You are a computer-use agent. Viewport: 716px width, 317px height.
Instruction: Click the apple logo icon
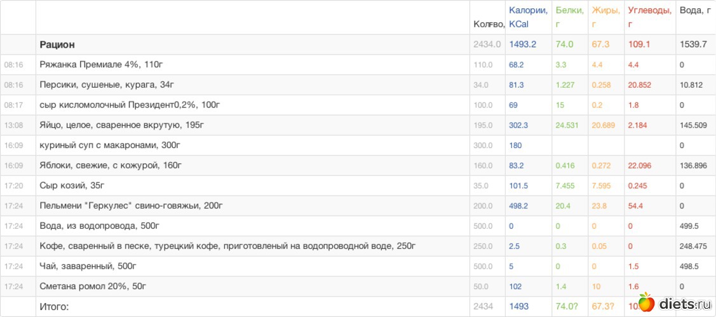coord(645,304)
